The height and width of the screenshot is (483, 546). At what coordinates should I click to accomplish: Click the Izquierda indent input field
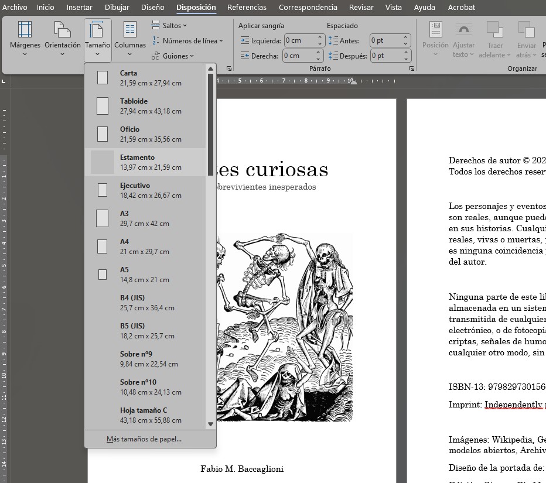(x=300, y=40)
